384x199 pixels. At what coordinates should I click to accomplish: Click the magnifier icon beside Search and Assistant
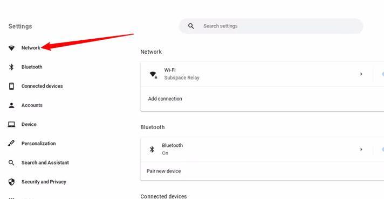[11, 162]
